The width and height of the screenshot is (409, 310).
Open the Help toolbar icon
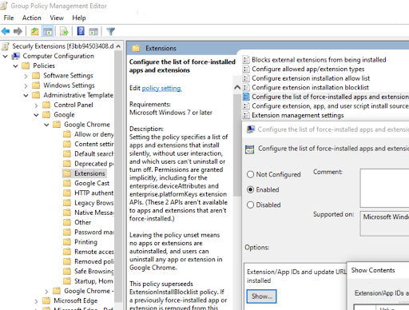81,31
